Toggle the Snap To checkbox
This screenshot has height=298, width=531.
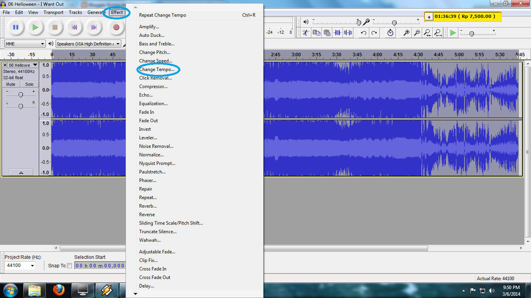[x=70, y=266]
